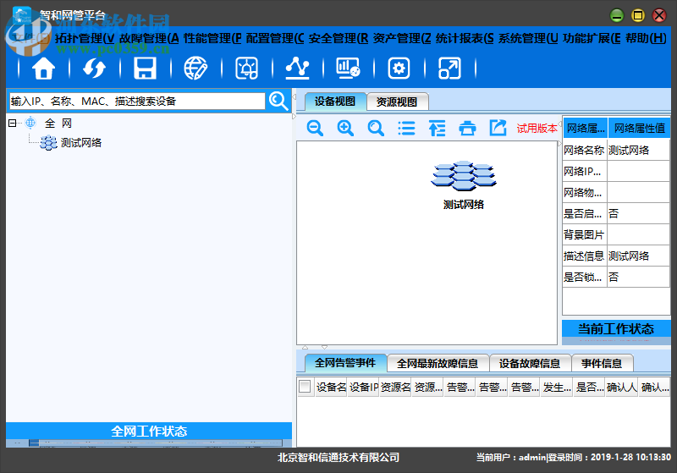Click the 是否启... property value 否
This screenshot has height=473, width=677.
(x=638, y=213)
